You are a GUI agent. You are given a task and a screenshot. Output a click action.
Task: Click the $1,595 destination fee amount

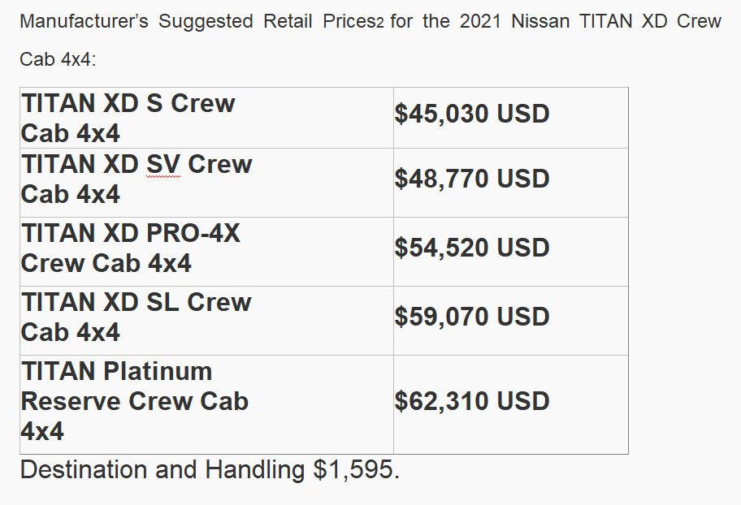pyautogui.click(x=357, y=470)
